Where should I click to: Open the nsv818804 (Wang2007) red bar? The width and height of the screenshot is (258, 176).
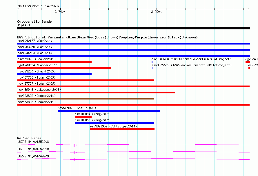coord(83,117)
